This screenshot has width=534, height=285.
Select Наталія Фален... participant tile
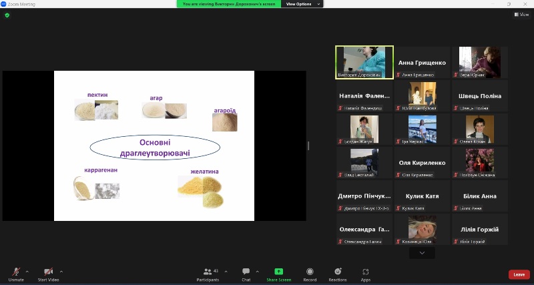[x=364, y=95]
